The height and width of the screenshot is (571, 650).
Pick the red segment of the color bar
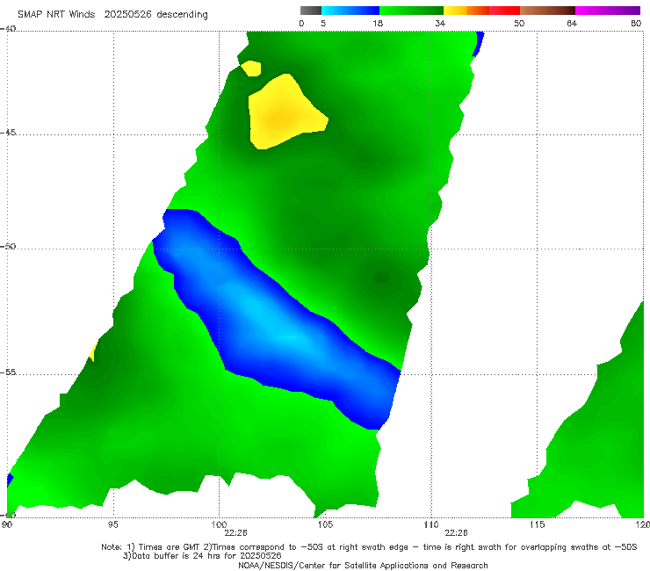(x=504, y=11)
